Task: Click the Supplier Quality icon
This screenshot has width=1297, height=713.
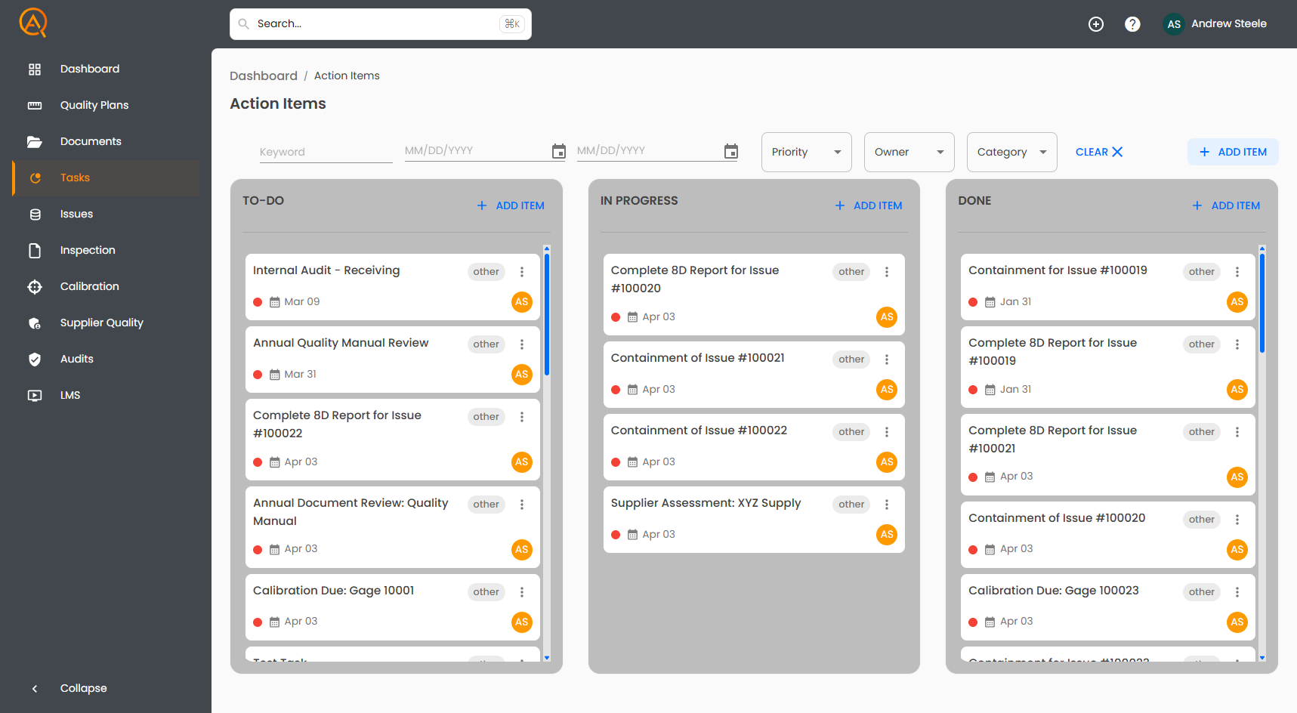Action: tap(35, 323)
